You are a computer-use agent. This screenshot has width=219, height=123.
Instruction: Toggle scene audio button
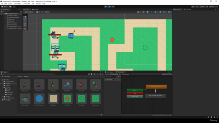tap(152, 12)
